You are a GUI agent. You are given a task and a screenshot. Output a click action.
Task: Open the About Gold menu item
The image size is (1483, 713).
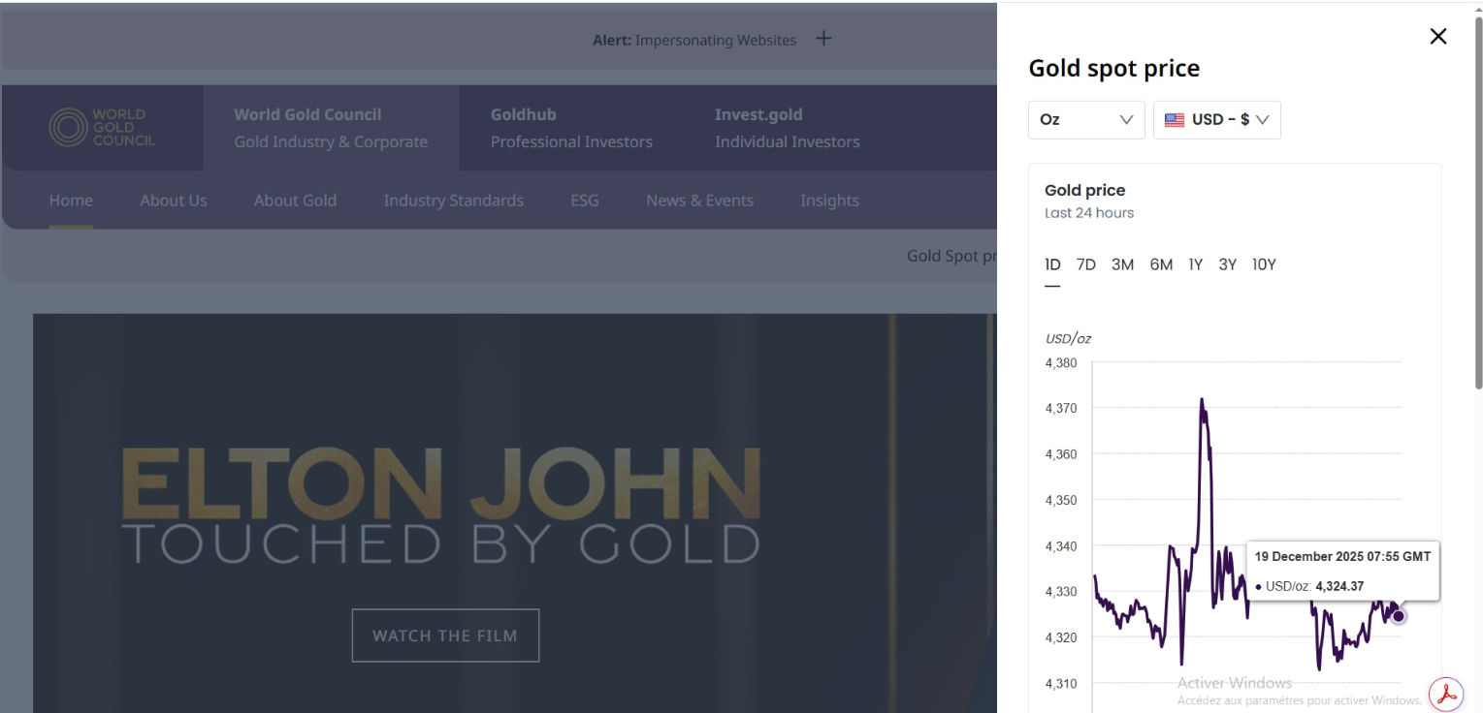coord(295,201)
